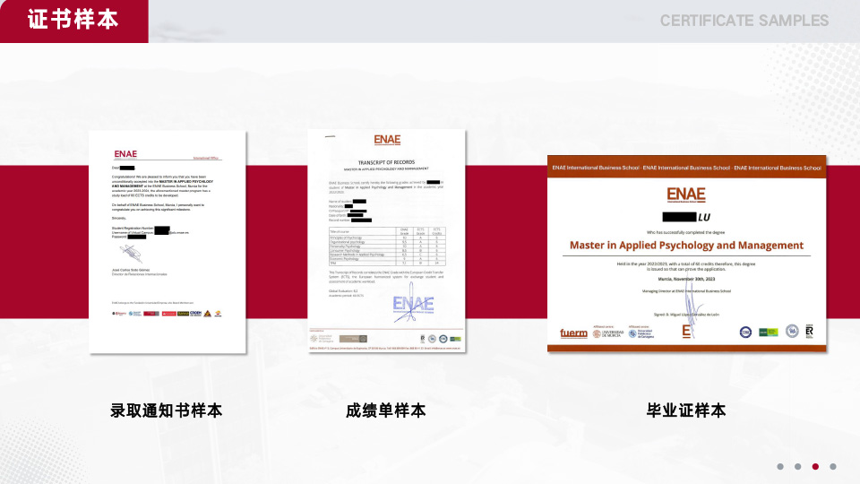Open the admission letter sample thumbnail
This screenshot has height=484, width=860.
point(168,241)
